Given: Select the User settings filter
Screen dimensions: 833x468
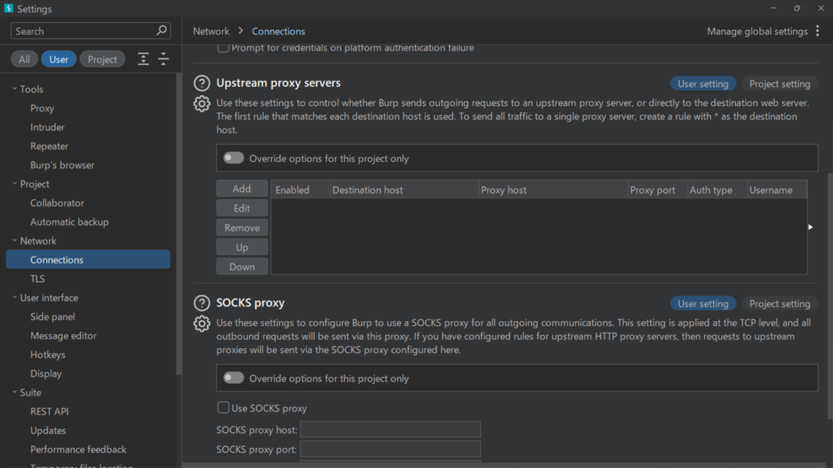Looking at the screenshot, I should tap(59, 59).
